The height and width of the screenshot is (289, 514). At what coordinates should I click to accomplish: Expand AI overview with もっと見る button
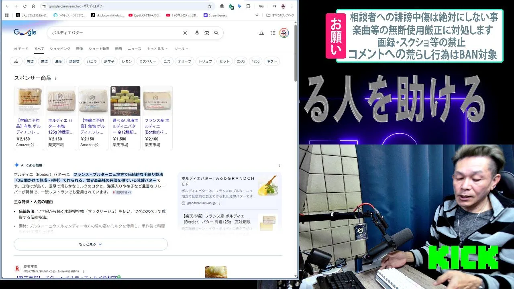point(91,244)
